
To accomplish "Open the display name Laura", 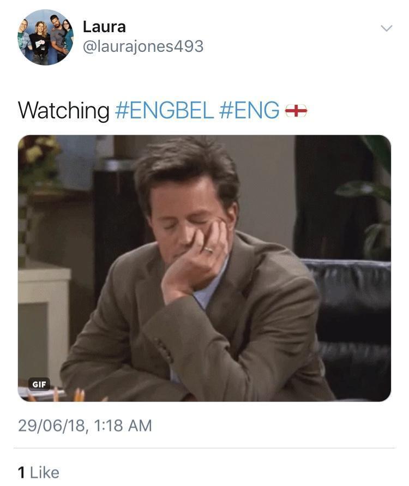I will (104, 27).
